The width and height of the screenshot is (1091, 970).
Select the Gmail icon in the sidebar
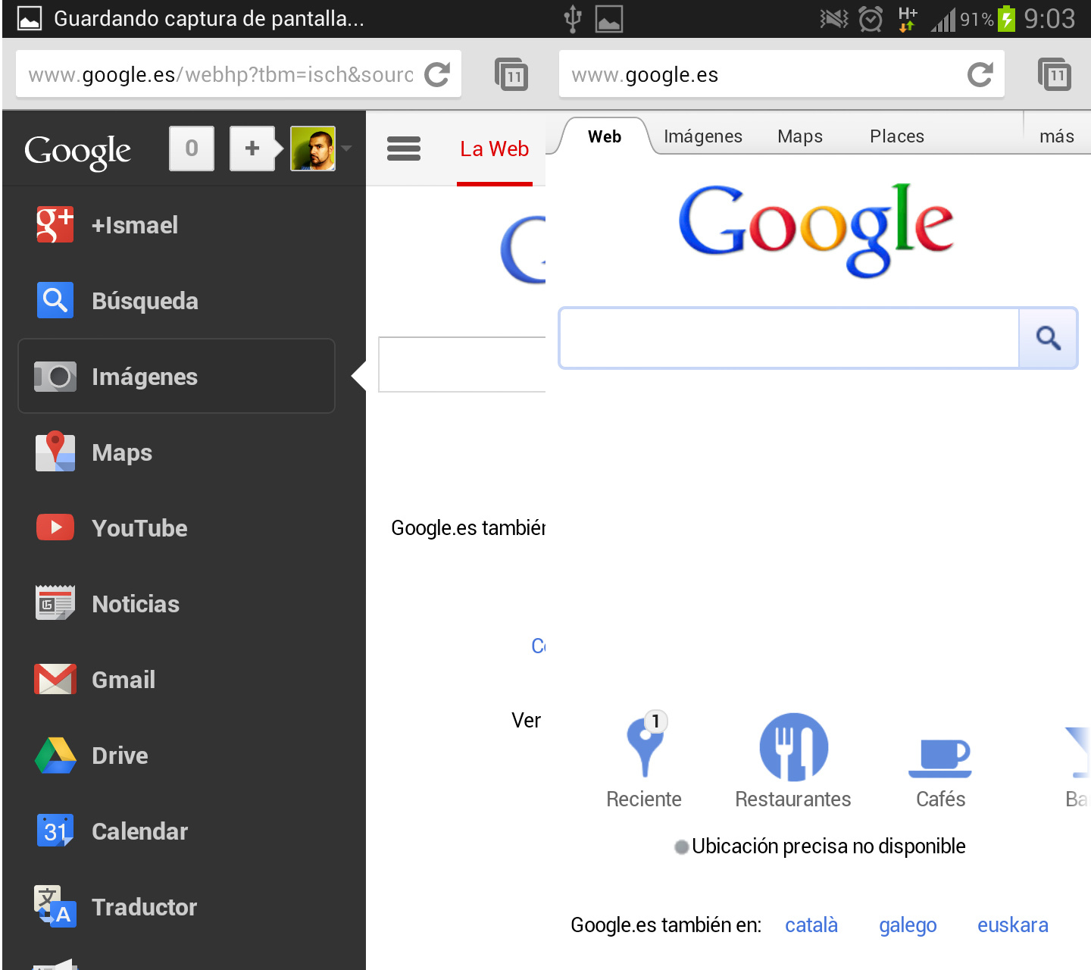coord(55,679)
